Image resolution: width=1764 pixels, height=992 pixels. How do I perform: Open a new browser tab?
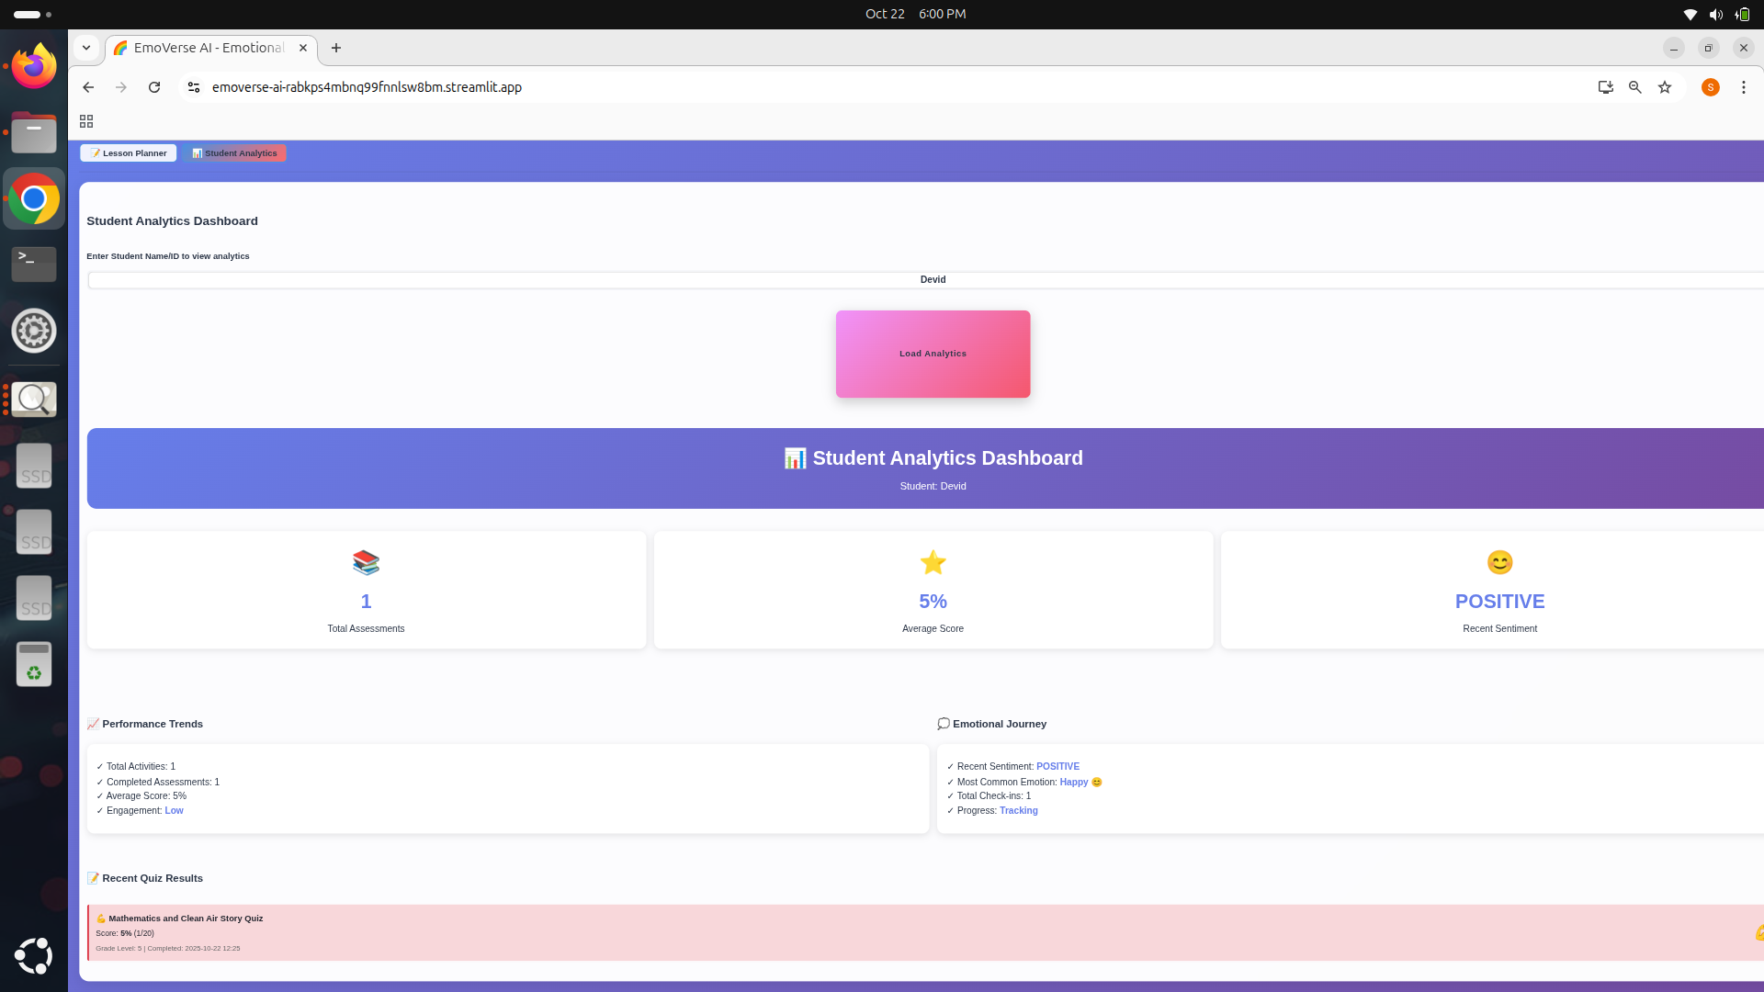(336, 48)
